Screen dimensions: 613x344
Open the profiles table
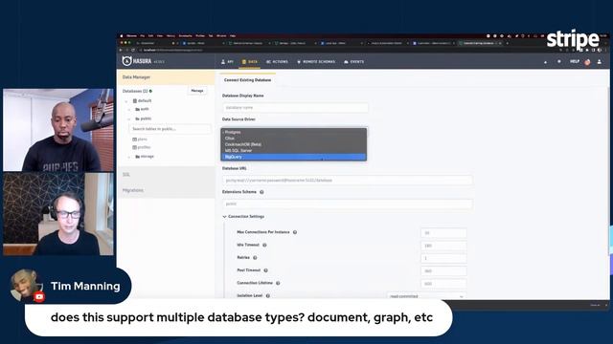tap(142, 147)
